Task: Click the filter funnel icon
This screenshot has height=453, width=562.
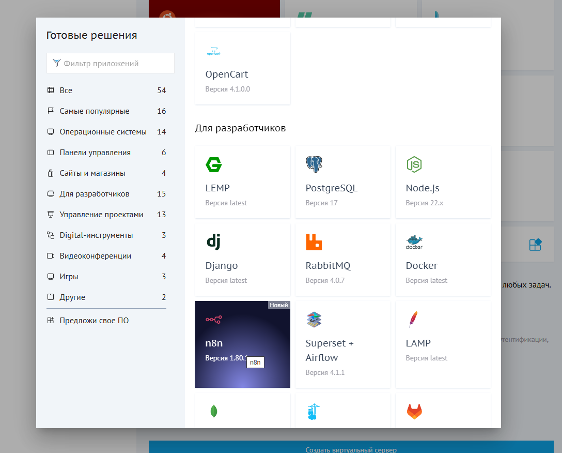Action: [56, 63]
